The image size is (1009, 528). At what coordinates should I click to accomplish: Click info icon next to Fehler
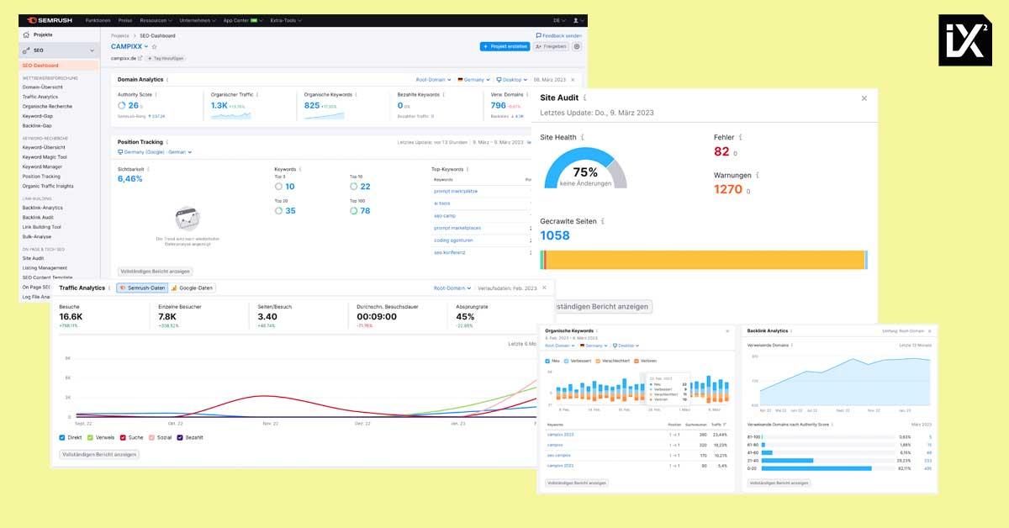click(741, 137)
